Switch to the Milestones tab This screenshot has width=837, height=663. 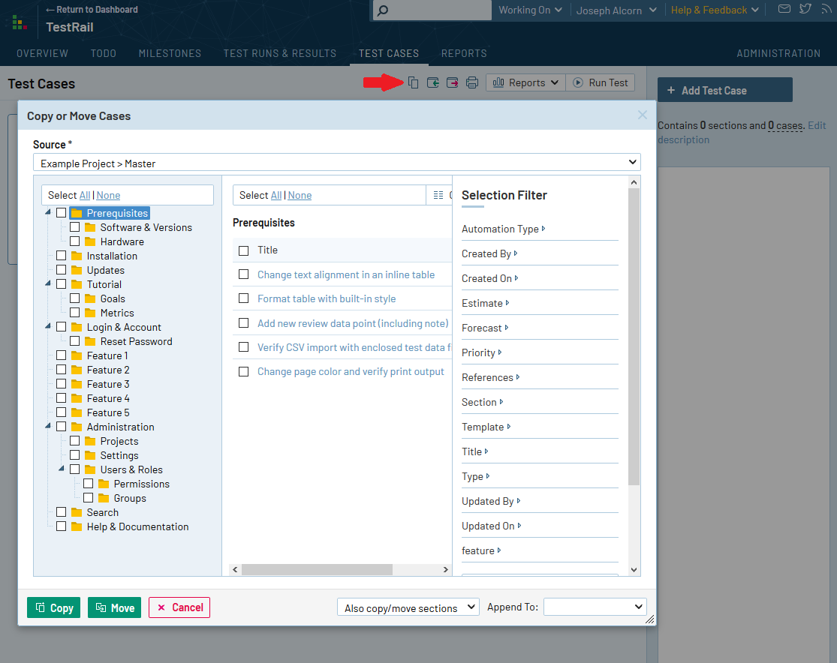click(x=170, y=53)
